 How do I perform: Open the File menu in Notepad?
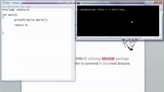[4, 7]
